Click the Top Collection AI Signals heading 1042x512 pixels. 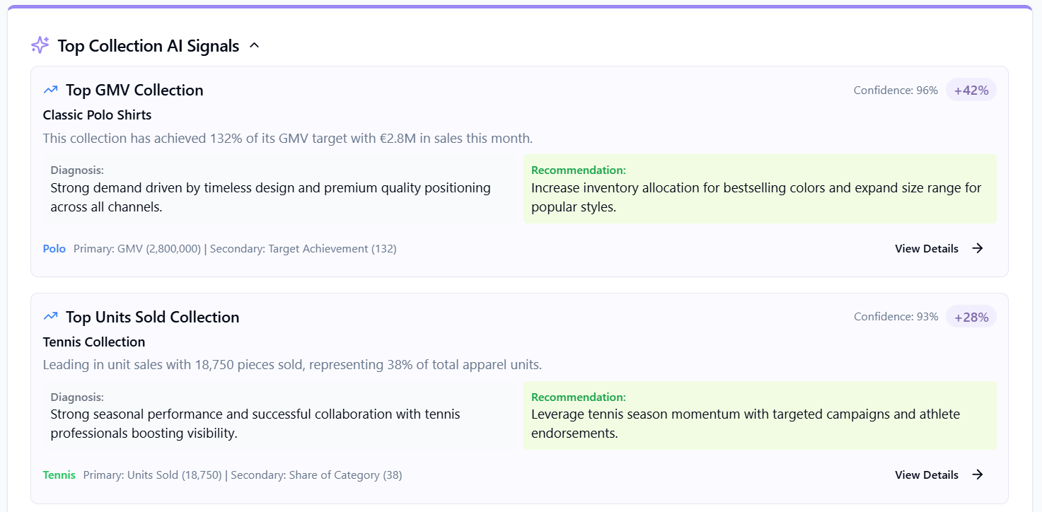point(149,46)
